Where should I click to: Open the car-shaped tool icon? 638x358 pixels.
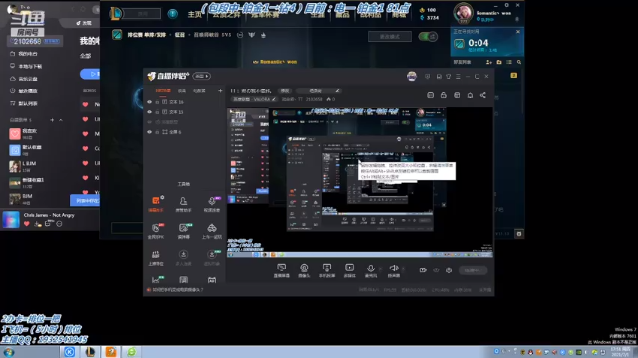coord(212,230)
